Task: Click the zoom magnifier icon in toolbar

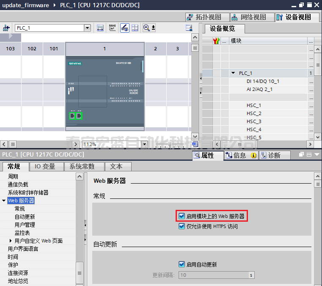Action: [146, 28]
